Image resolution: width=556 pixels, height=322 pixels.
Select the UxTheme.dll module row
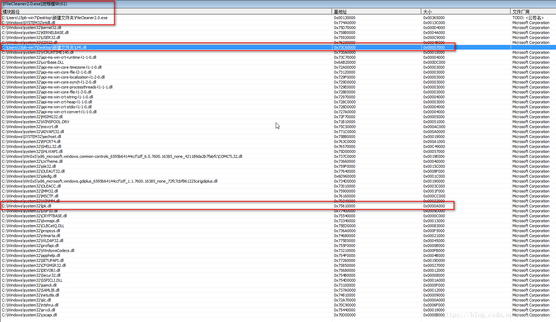pos(278,161)
